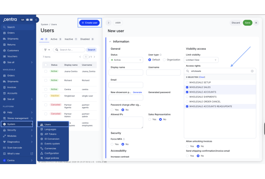Check WHOLESALE SHIPMENTS access right
Image resolution: width=265 pixels, height=179 pixels.
[187, 97]
